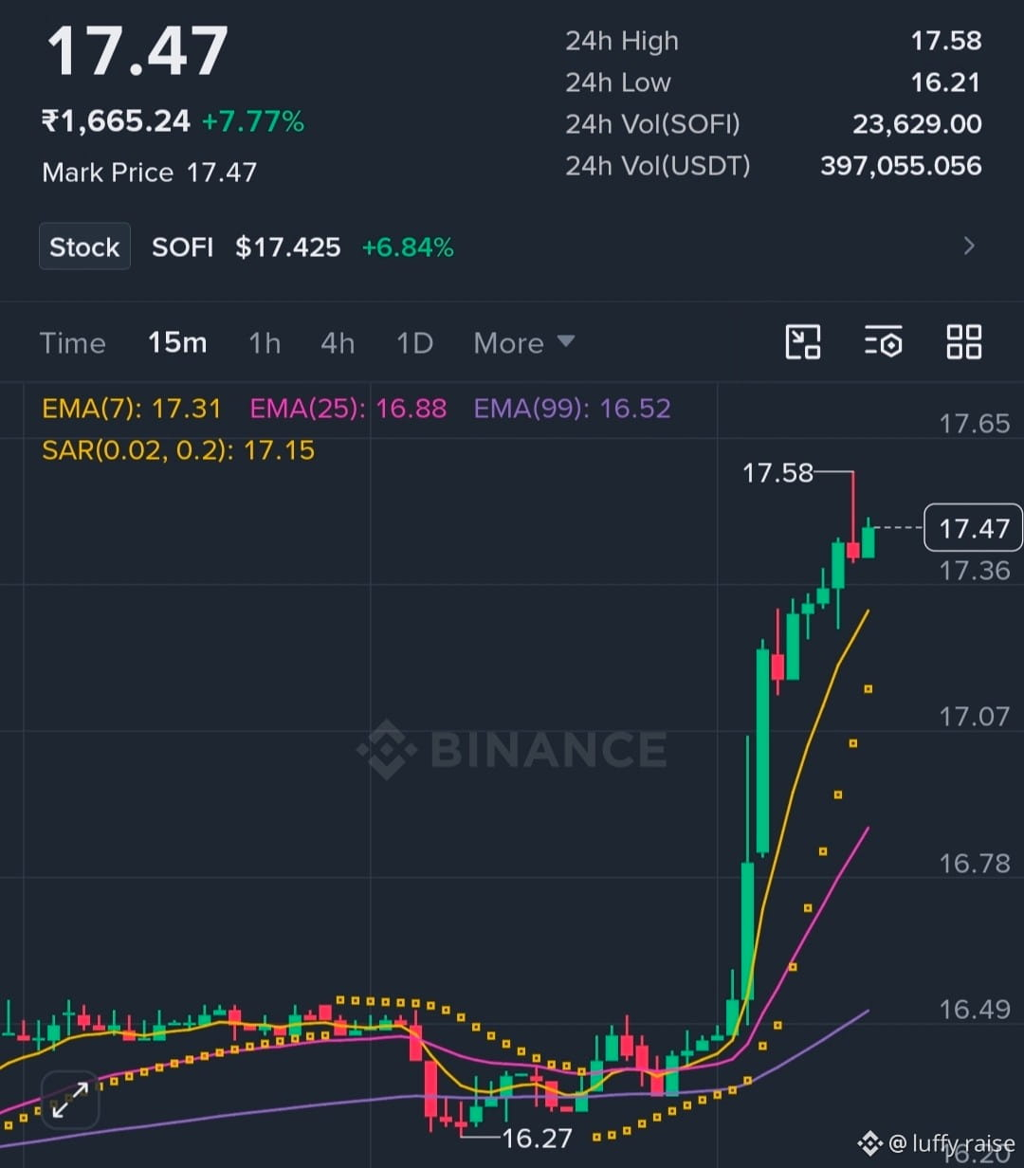Image resolution: width=1024 pixels, height=1168 pixels.
Task: Tap the current price tag 17.47 on axis
Action: coord(974,528)
